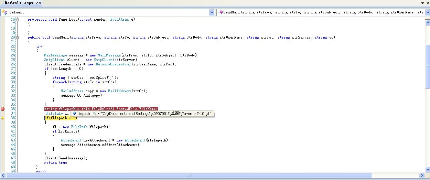The height and width of the screenshot is (180, 430).
Task: Click the _Default class icon in the left navigation bar
Action: click(4, 12)
